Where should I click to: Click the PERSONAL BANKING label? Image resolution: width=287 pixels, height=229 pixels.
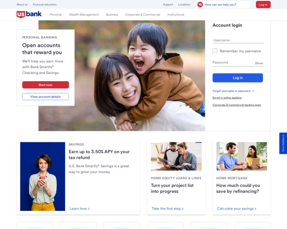tap(40, 37)
